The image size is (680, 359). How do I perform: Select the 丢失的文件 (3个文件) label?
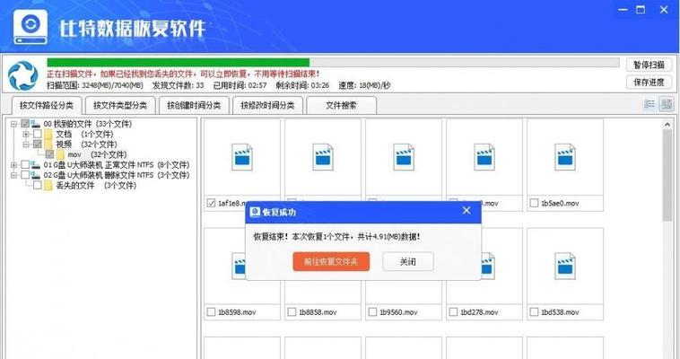[x=96, y=186]
